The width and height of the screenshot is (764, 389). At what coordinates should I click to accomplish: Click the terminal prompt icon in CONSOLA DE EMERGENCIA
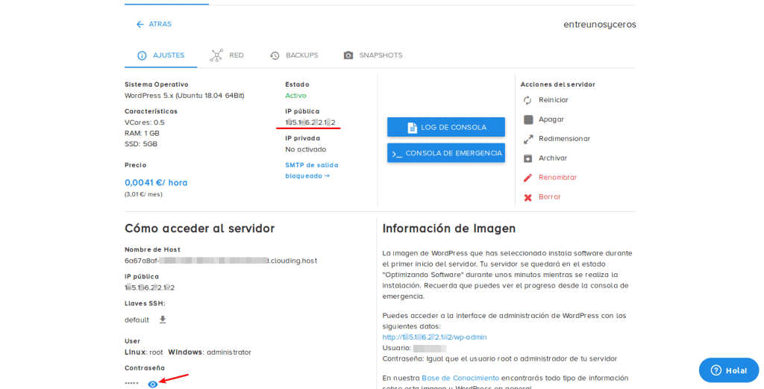click(397, 154)
